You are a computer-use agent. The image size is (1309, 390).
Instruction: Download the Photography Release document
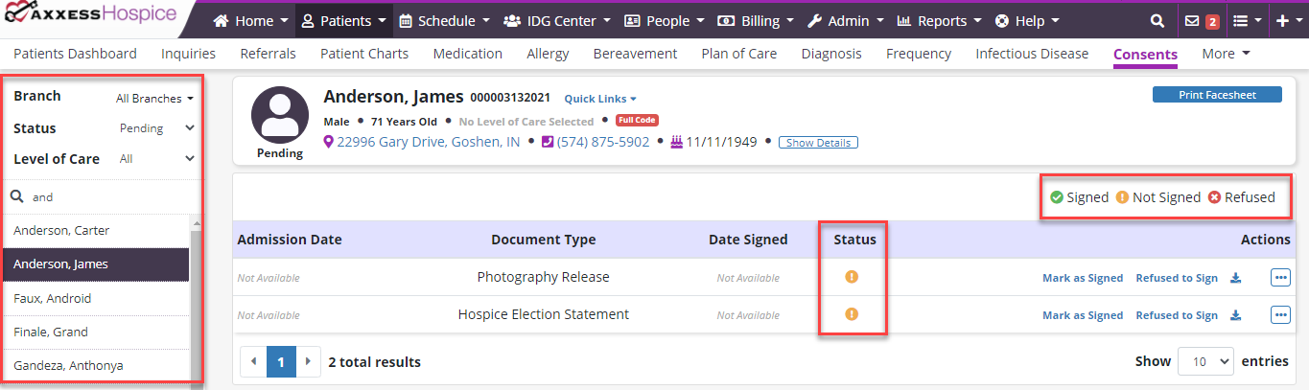click(x=1235, y=278)
